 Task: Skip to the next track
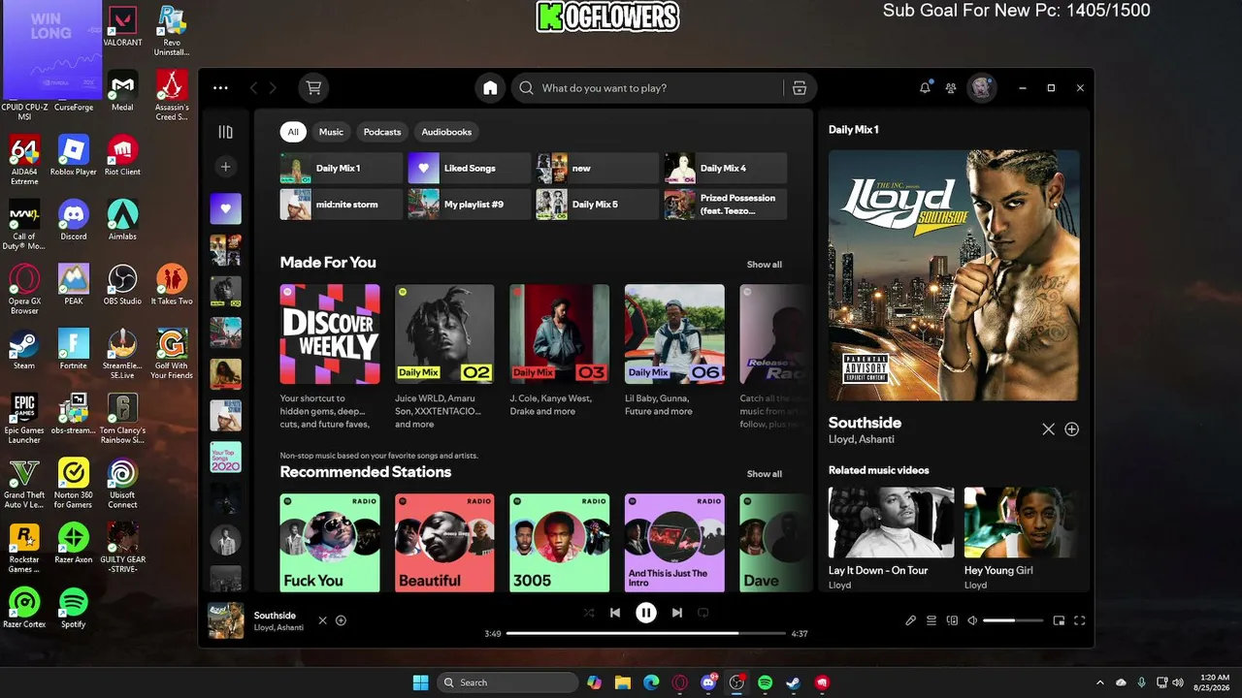(x=677, y=613)
